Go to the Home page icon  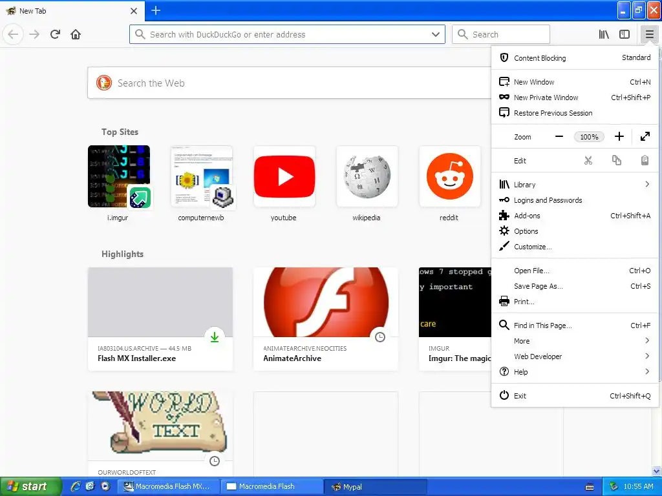pyautogui.click(x=76, y=34)
